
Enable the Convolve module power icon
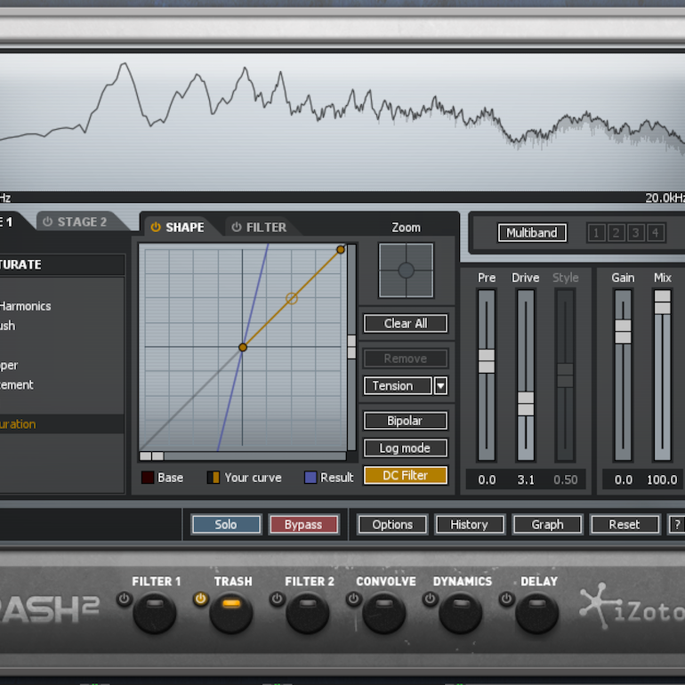pyautogui.click(x=353, y=600)
